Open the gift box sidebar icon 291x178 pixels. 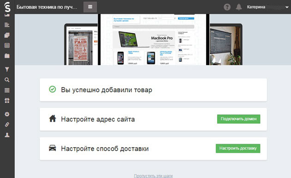(x=7, y=101)
